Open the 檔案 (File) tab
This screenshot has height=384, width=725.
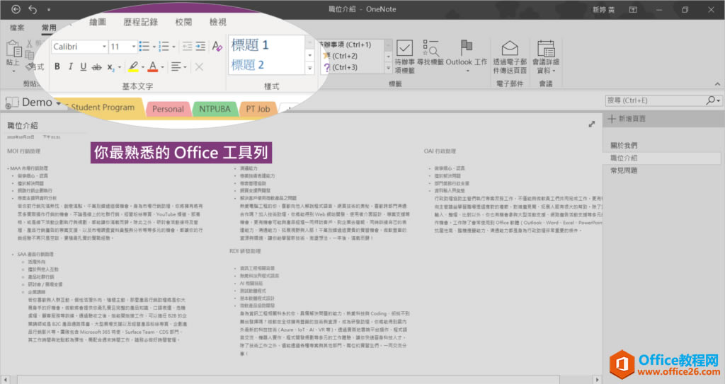pyautogui.click(x=17, y=28)
